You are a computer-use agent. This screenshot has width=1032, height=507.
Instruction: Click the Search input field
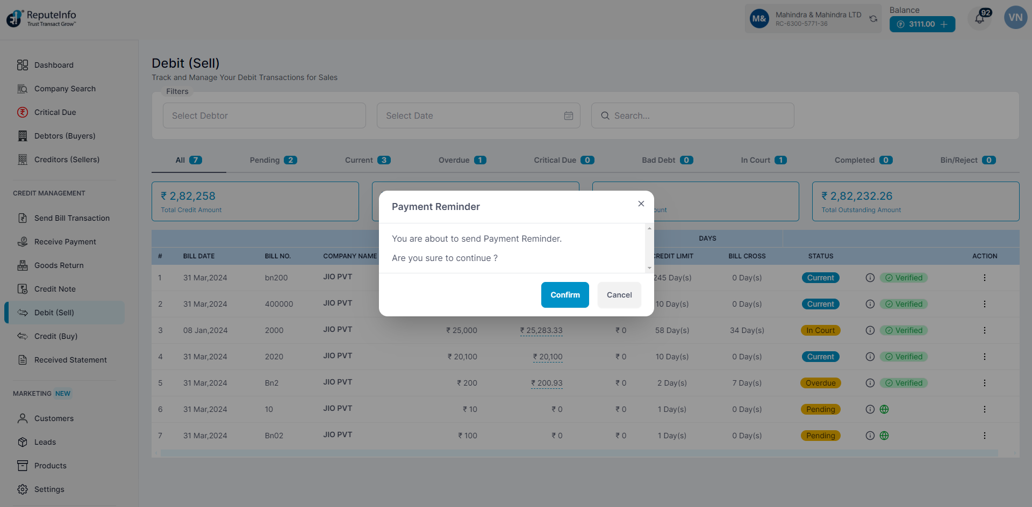click(x=692, y=115)
